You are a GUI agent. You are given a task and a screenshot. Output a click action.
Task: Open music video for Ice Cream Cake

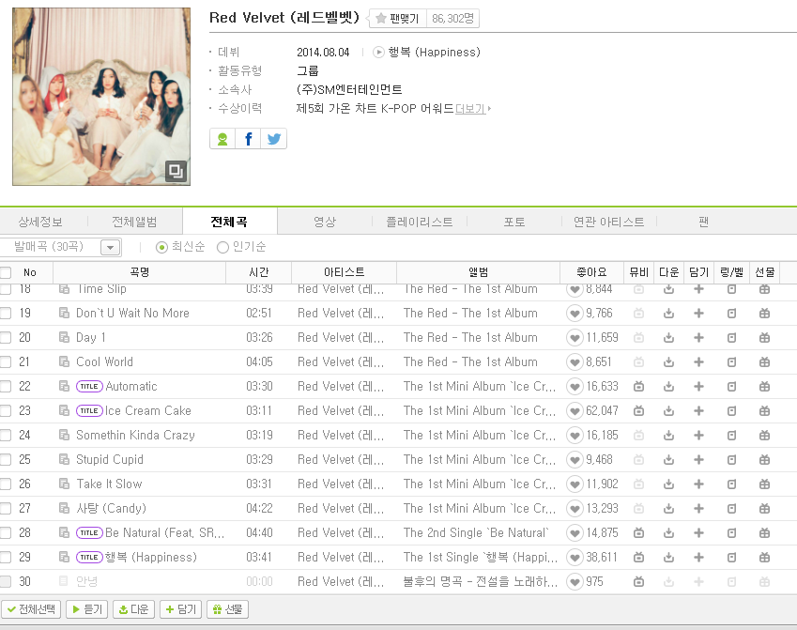point(639,411)
